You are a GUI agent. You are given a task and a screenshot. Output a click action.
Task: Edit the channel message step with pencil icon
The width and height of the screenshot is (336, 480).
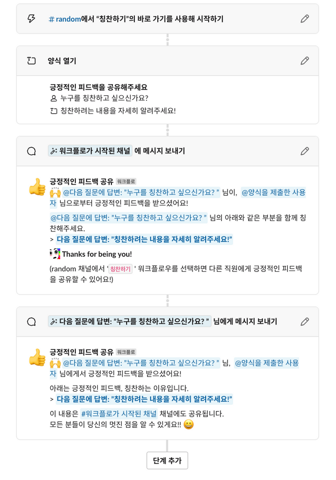click(304, 151)
